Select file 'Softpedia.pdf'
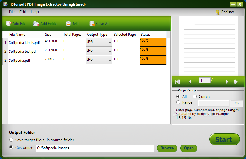 click(19, 61)
